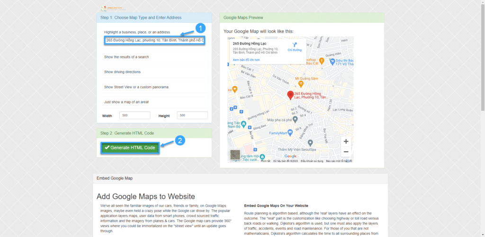Focus the Height input box
The image size is (485, 237).
pos(192,116)
